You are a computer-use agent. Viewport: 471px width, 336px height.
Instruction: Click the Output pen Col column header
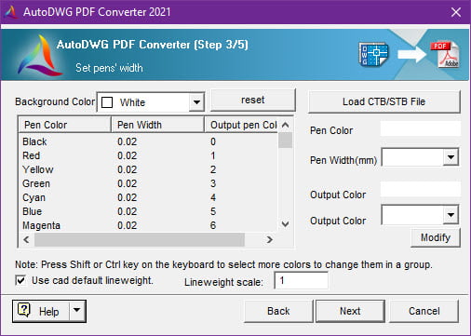(x=241, y=125)
